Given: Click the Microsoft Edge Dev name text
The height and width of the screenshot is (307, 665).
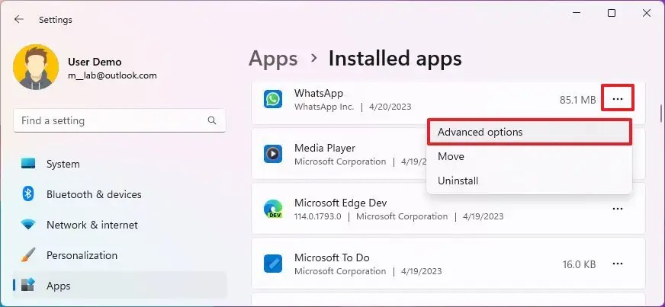Looking at the screenshot, I should tap(341, 203).
